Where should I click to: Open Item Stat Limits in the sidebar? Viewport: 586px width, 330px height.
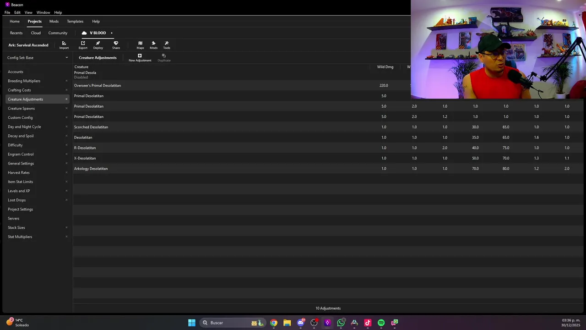[20, 181]
